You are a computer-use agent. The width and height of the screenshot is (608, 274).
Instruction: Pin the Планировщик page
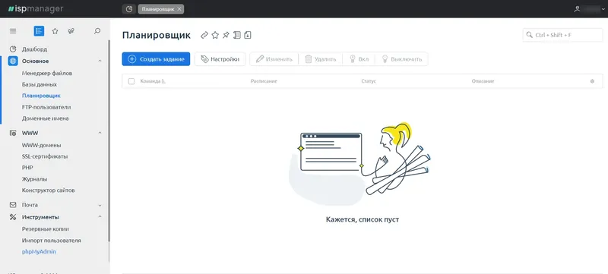pos(226,35)
